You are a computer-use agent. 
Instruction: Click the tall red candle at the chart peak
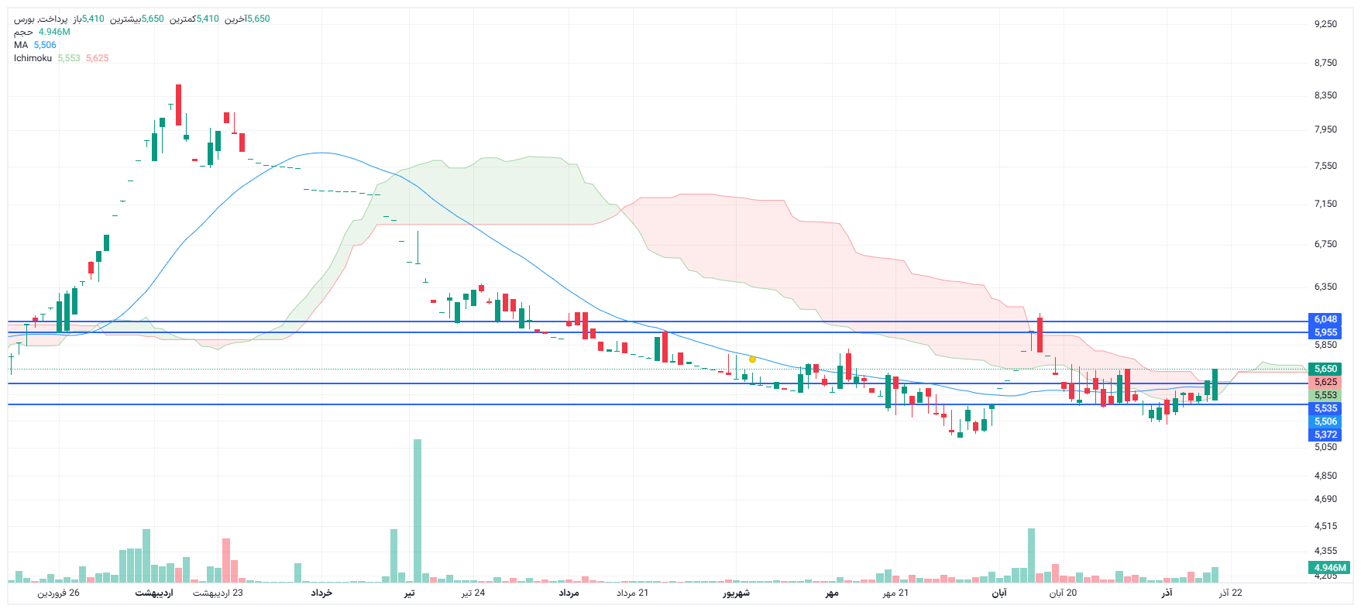(178, 105)
